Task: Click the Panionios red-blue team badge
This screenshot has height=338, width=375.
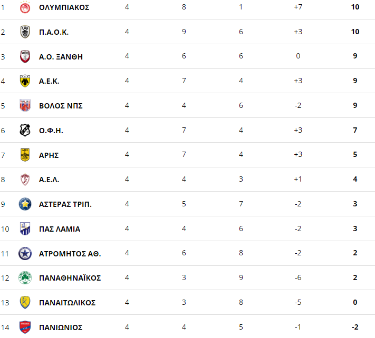Action: click(25, 327)
